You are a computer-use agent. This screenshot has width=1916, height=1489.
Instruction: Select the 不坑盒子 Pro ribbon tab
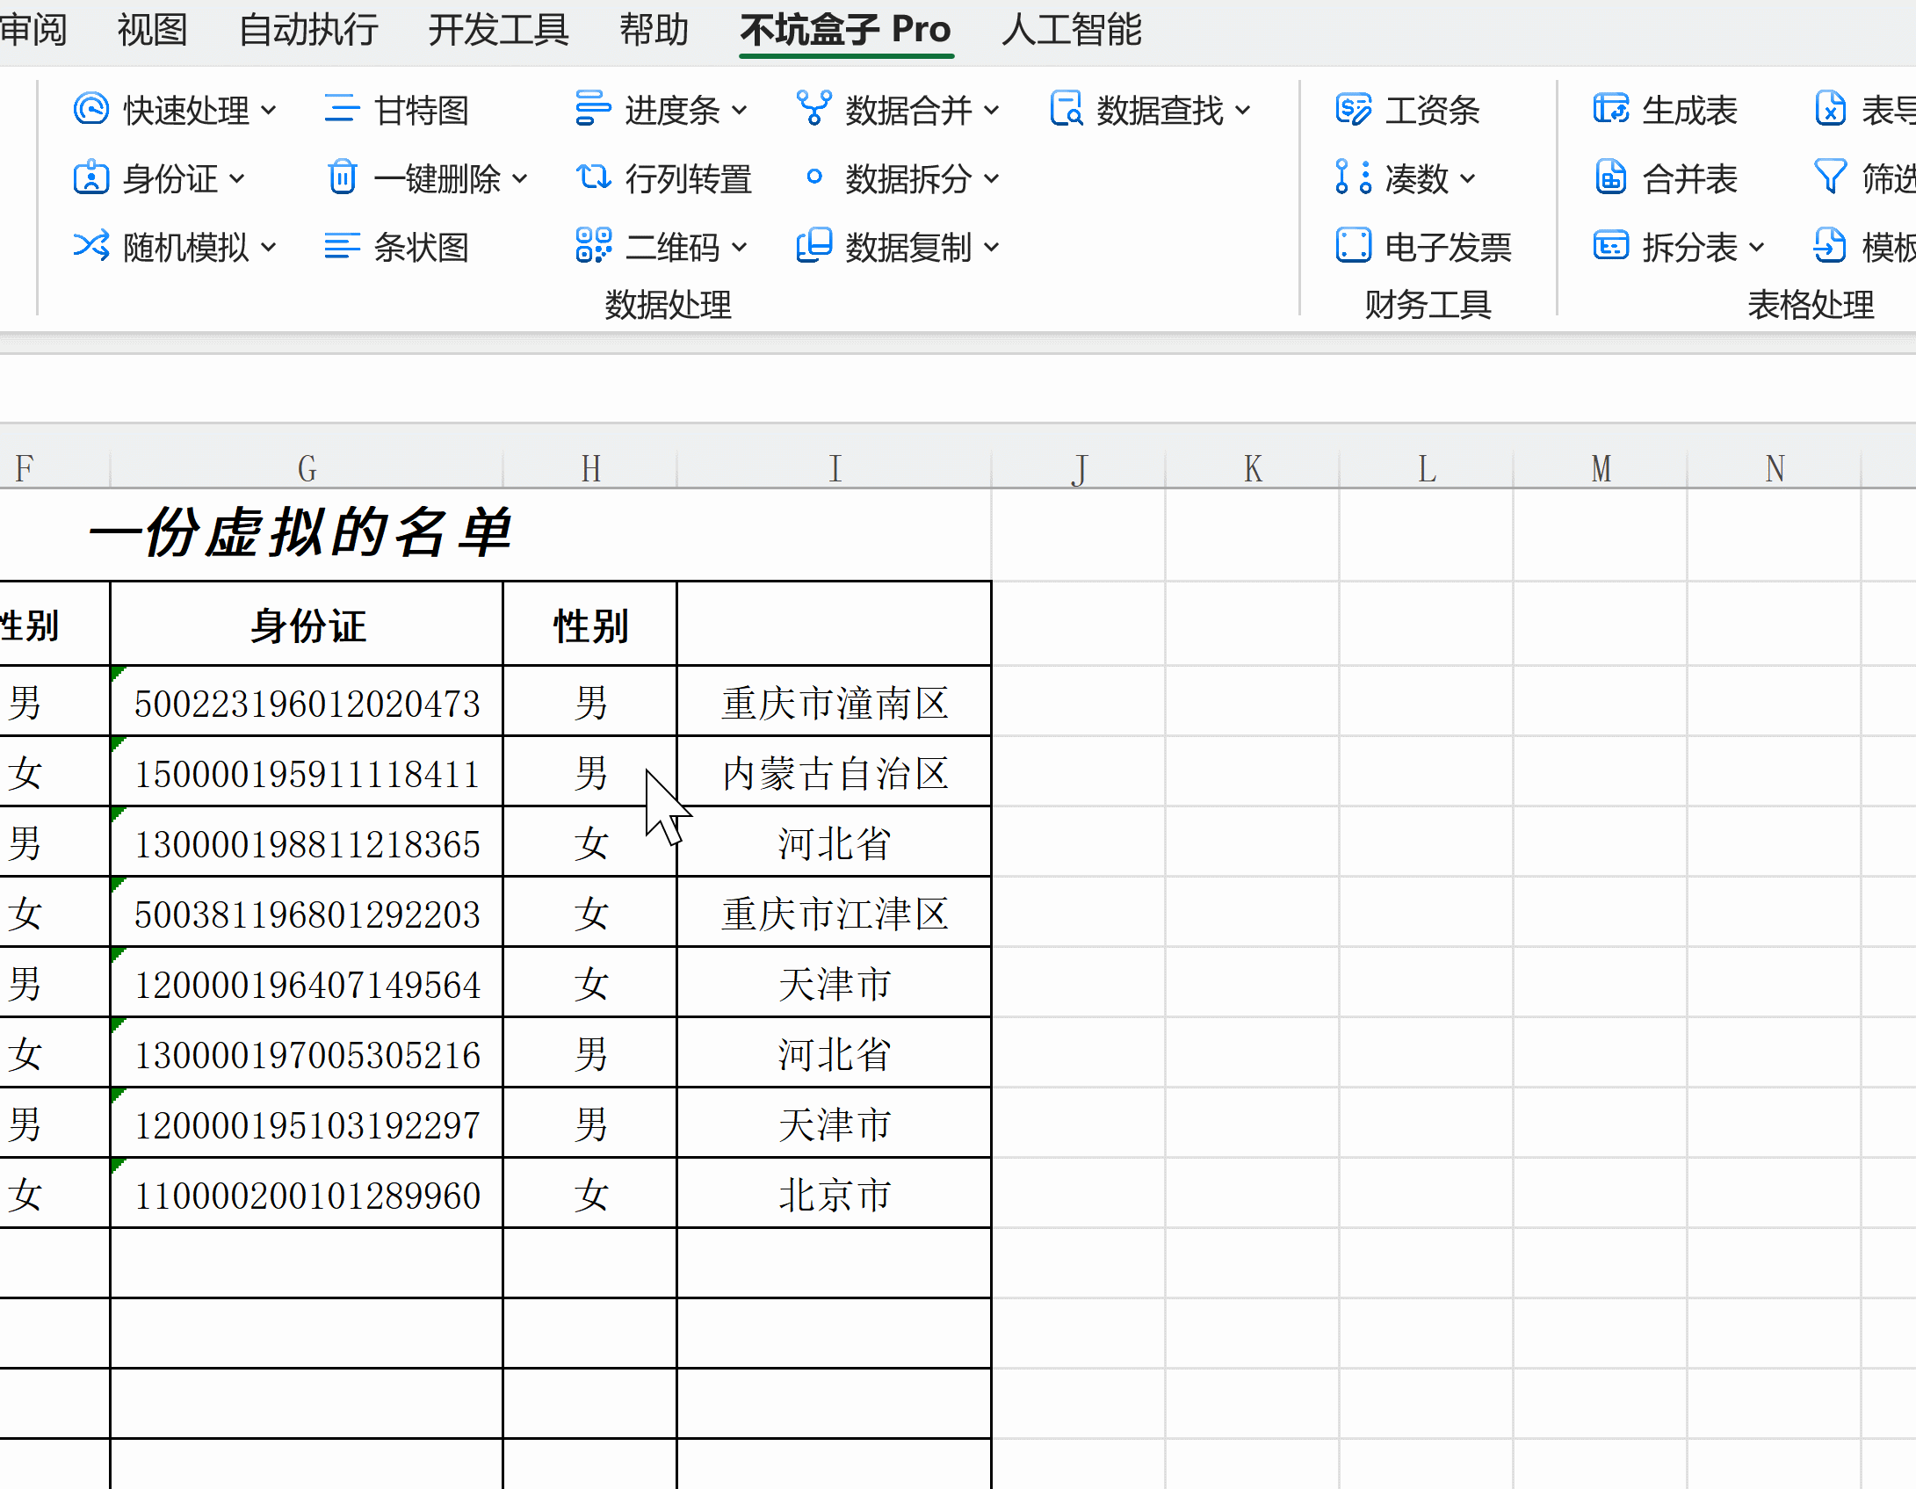click(846, 30)
